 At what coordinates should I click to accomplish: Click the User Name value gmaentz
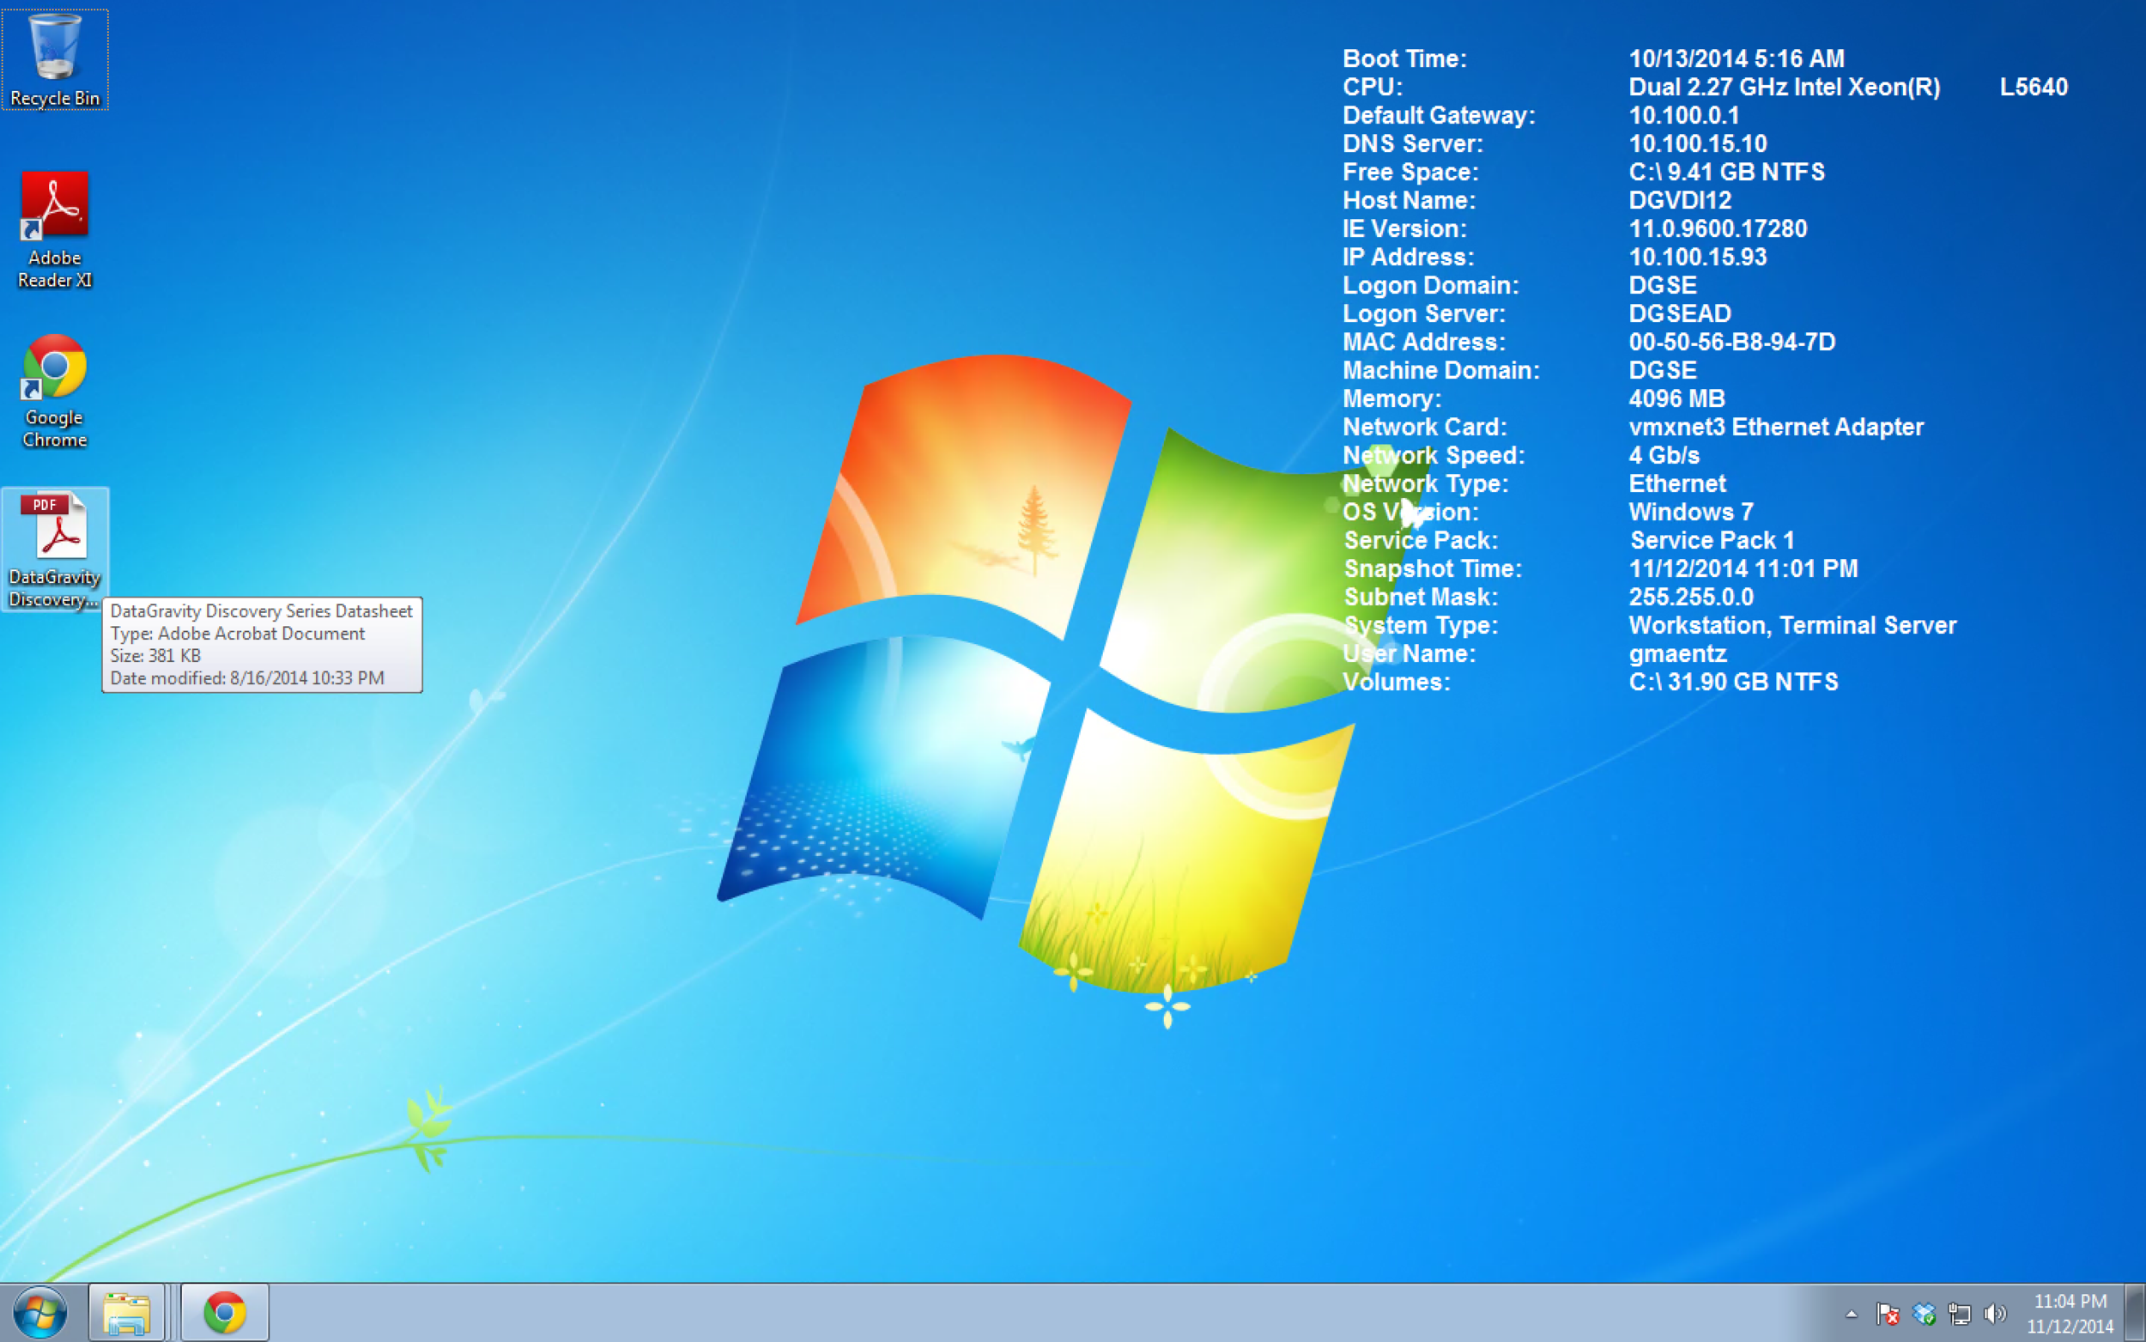(x=1677, y=654)
